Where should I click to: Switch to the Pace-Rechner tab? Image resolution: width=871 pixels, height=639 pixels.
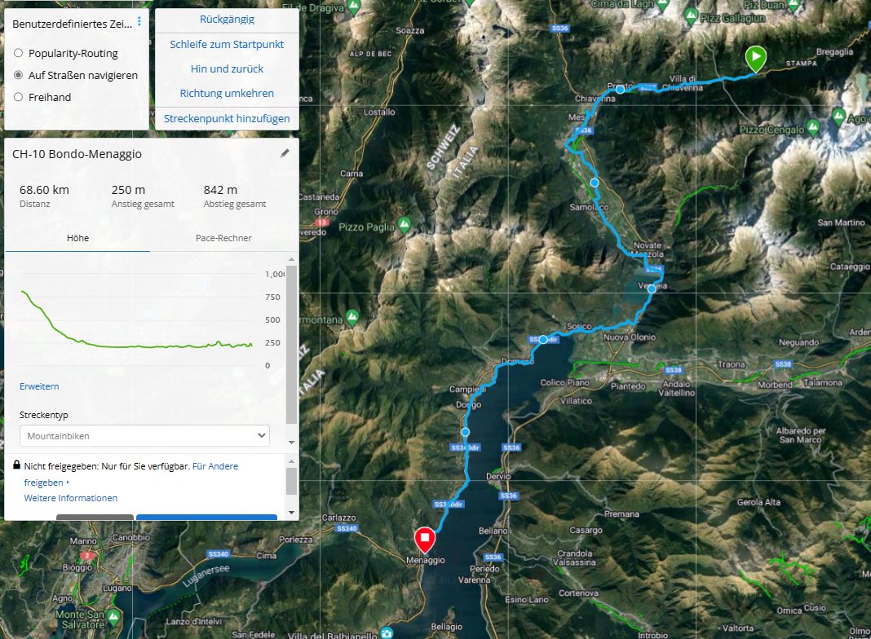(223, 238)
